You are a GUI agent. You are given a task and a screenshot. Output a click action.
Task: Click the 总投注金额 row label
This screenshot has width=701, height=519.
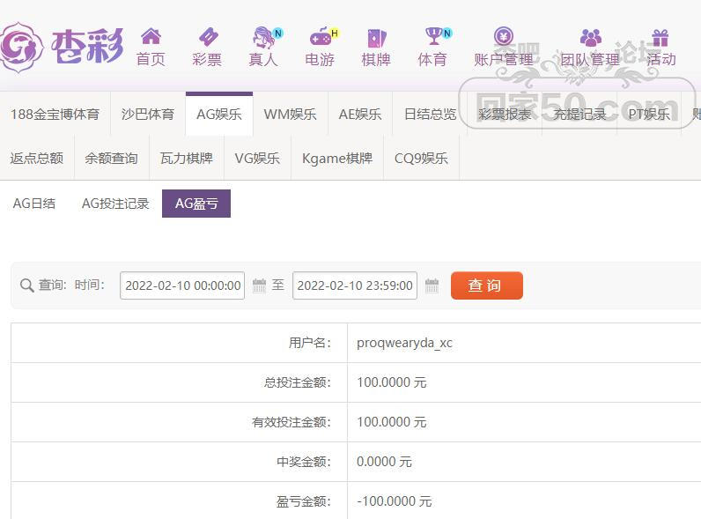pos(298,382)
